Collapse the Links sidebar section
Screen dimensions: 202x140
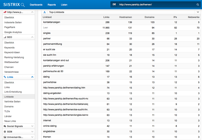pos(32,77)
